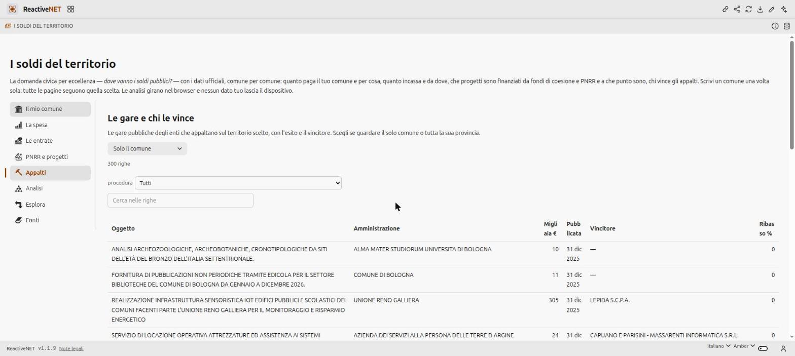795x356 pixels.
Task: Open the Amber theme dropdown
Action: [744, 346]
